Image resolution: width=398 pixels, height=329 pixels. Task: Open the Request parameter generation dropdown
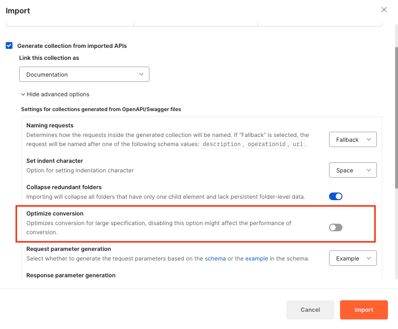(x=353, y=258)
